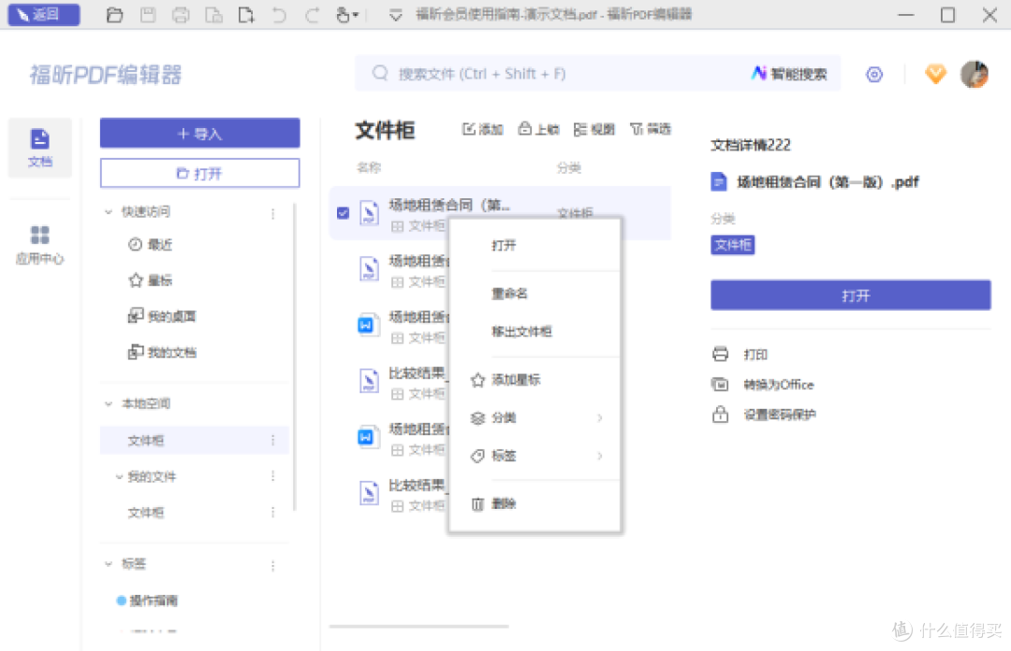Click the blue 导入 button

[200, 134]
